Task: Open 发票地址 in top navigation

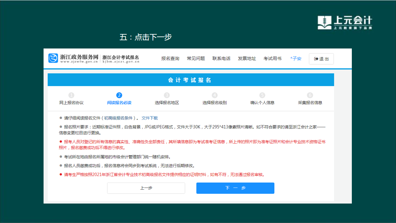Action: click(x=247, y=59)
